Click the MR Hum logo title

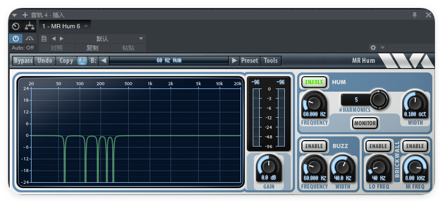pyautogui.click(x=363, y=61)
